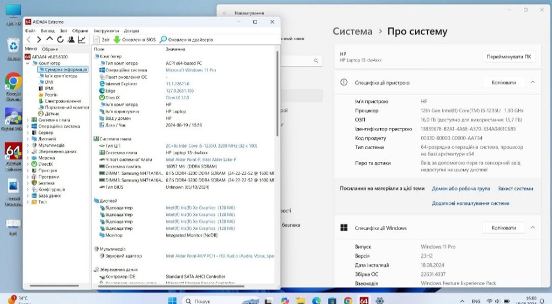Collapse Специфікації Windows section

pyautogui.click(x=533, y=228)
